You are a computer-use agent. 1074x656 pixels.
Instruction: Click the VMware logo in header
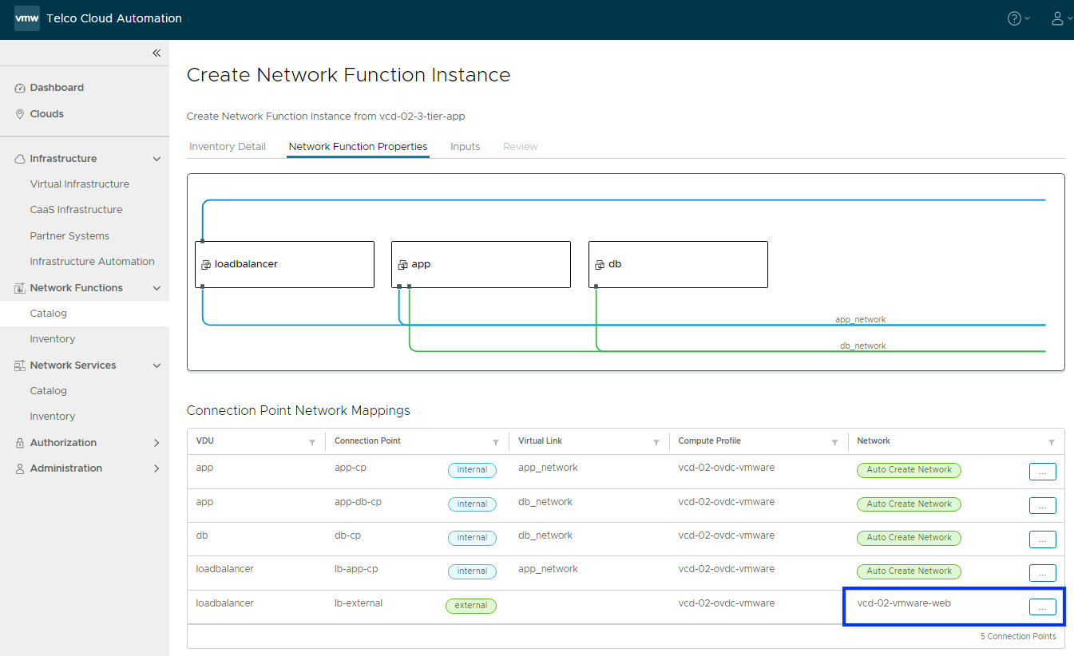pyautogui.click(x=26, y=18)
